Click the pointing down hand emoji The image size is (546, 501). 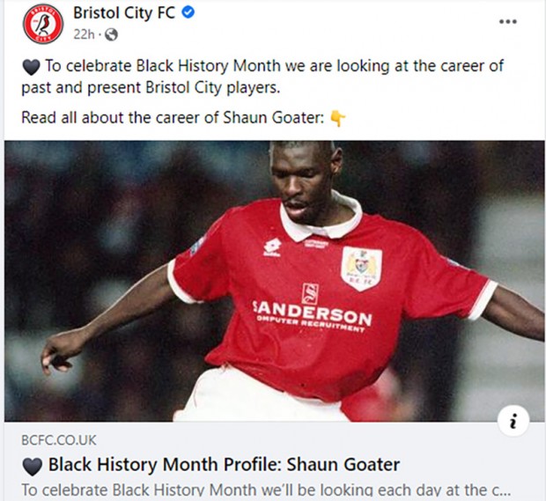tap(337, 118)
